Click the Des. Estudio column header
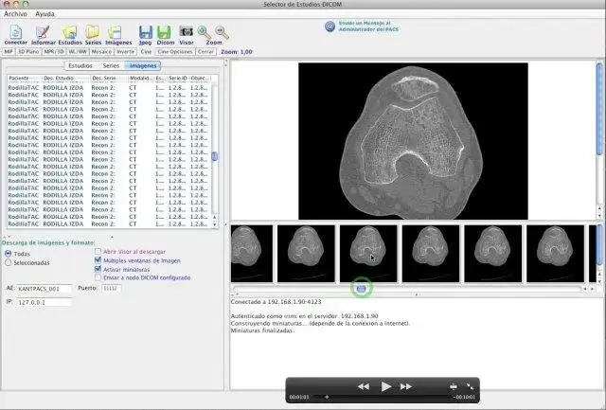 point(65,78)
